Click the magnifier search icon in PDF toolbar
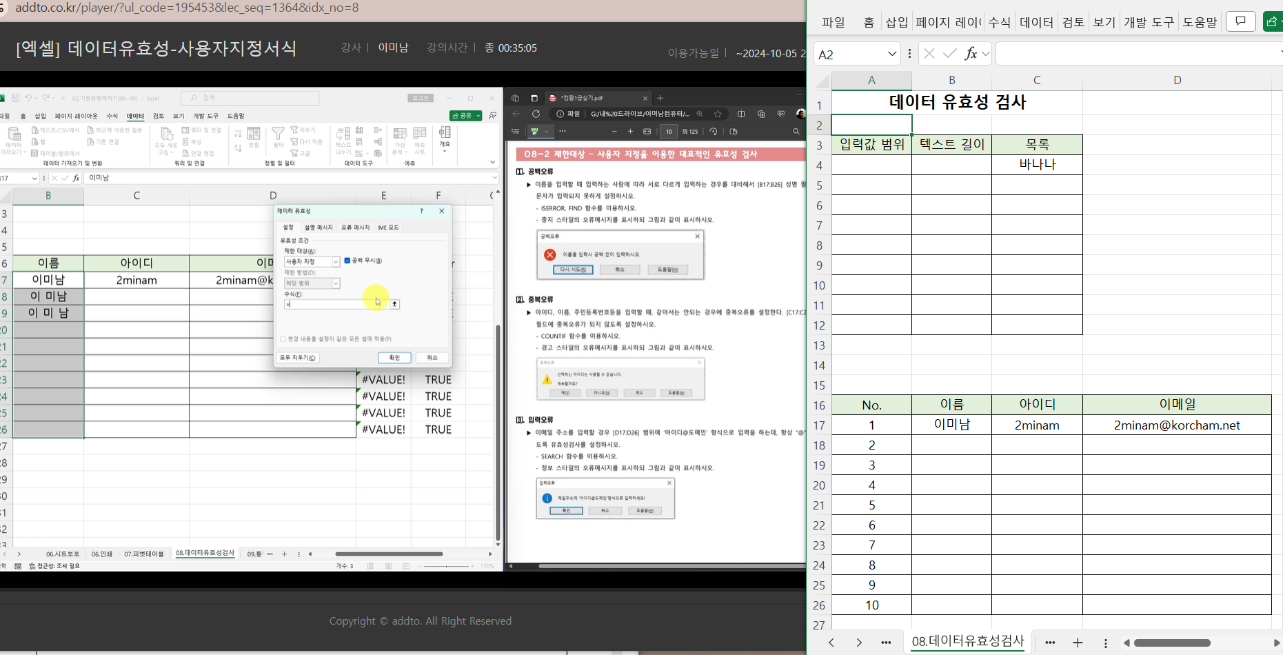1283x655 pixels. point(796,131)
